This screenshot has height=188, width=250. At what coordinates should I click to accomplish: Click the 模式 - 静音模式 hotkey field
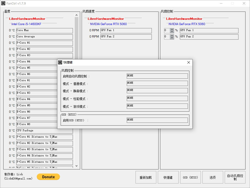(157, 90)
